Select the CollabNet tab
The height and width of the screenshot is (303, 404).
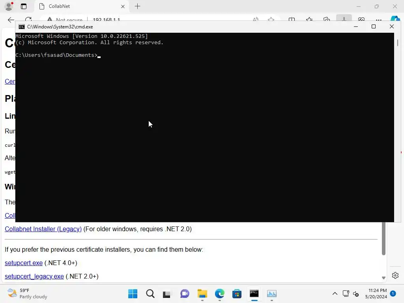(x=82, y=6)
